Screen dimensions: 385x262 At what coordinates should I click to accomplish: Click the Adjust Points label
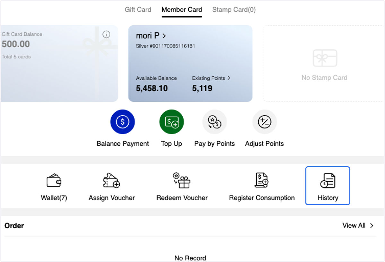coord(264,144)
